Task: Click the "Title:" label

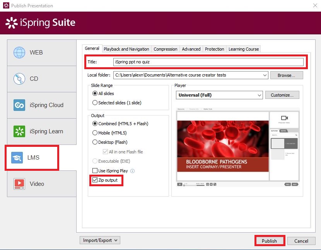Action: pyautogui.click(x=92, y=62)
